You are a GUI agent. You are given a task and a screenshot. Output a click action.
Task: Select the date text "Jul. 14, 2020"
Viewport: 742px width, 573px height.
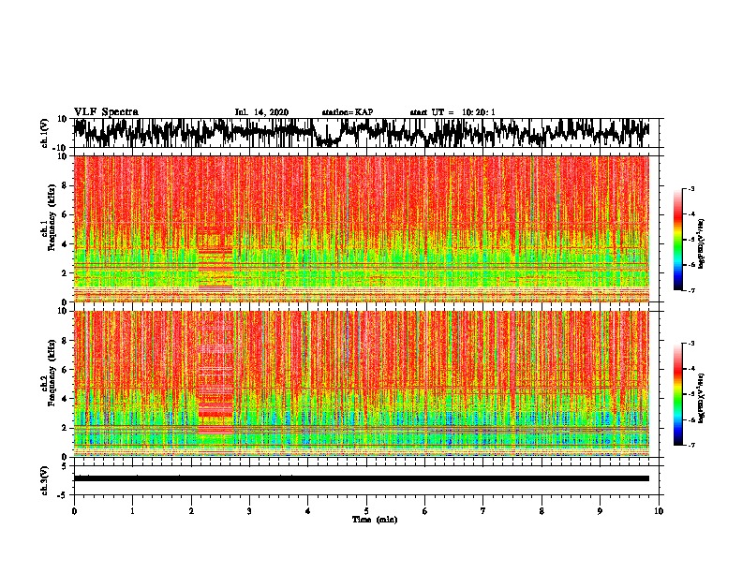coord(261,112)
